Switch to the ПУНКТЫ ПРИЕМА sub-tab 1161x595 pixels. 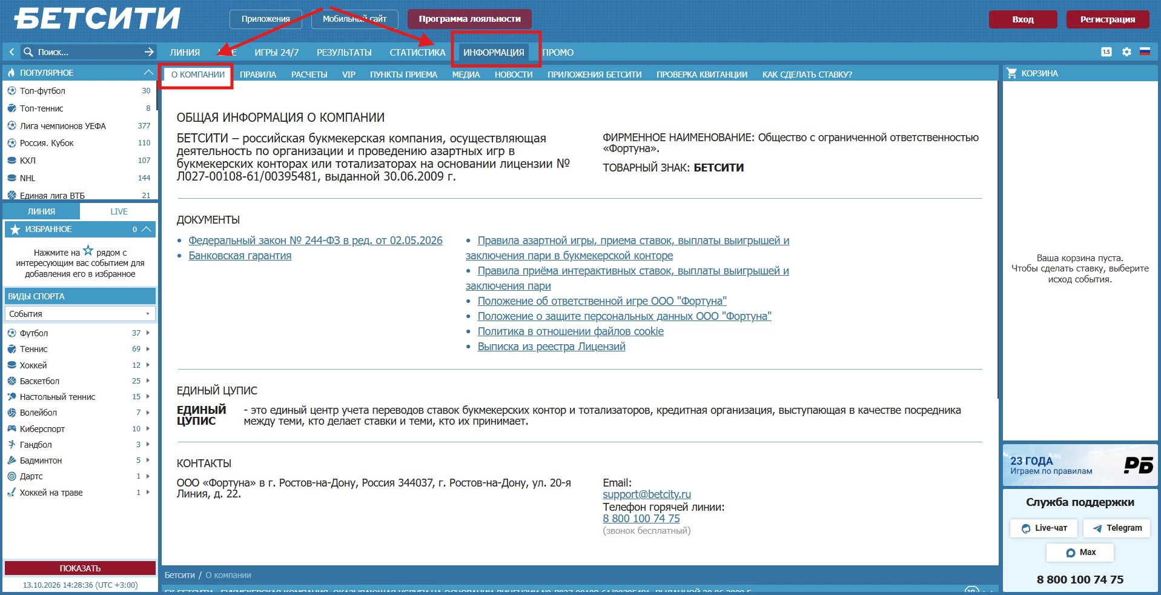[403, 75]
